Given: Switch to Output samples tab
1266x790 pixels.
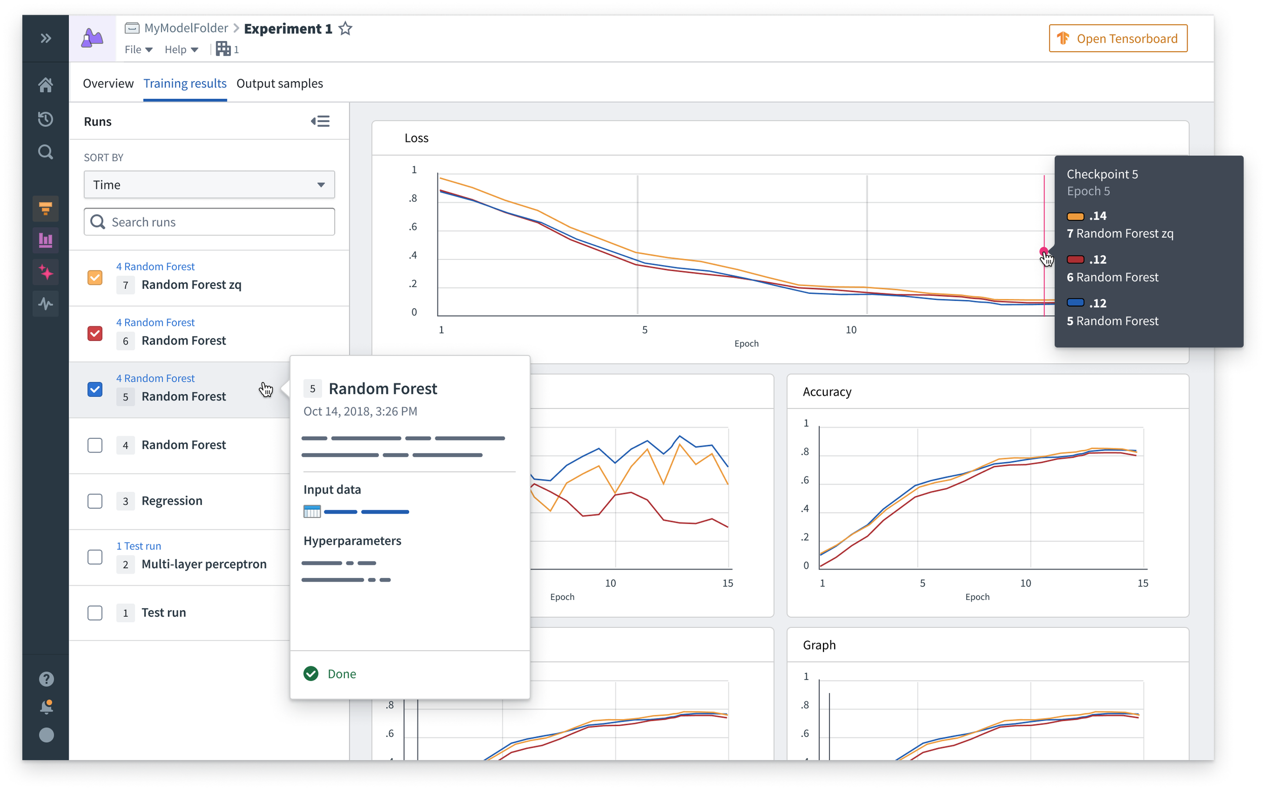Looking at the screenshot, I should [x=280, y=84].
